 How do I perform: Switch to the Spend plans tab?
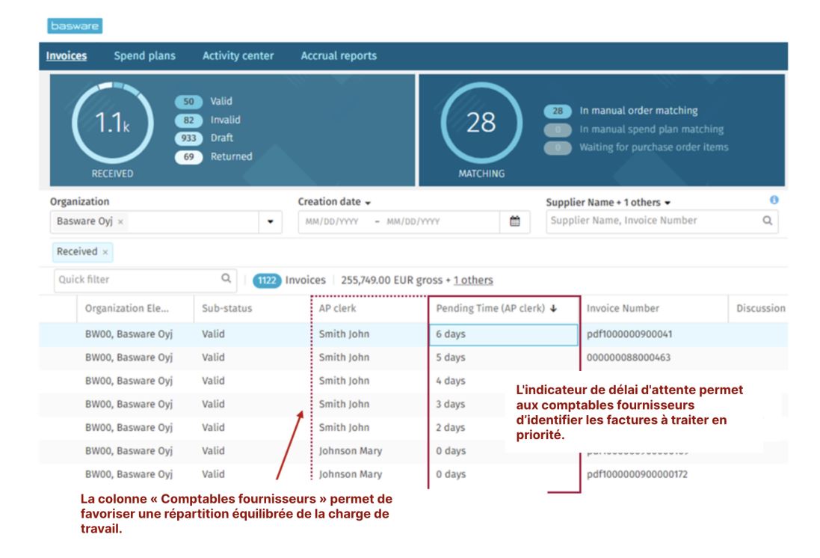pyautogui.click(x=144, y=56)
